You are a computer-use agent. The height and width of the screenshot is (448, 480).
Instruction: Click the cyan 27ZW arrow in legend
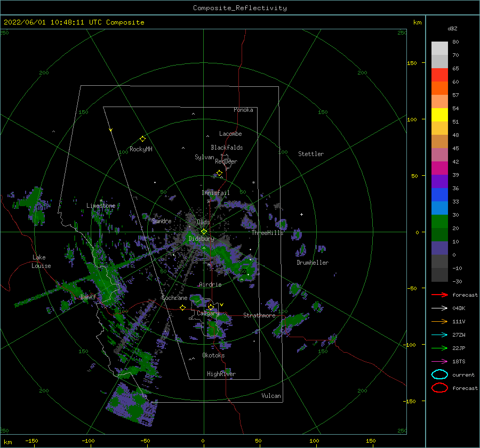pyautogui.click(x=439, y=335)
